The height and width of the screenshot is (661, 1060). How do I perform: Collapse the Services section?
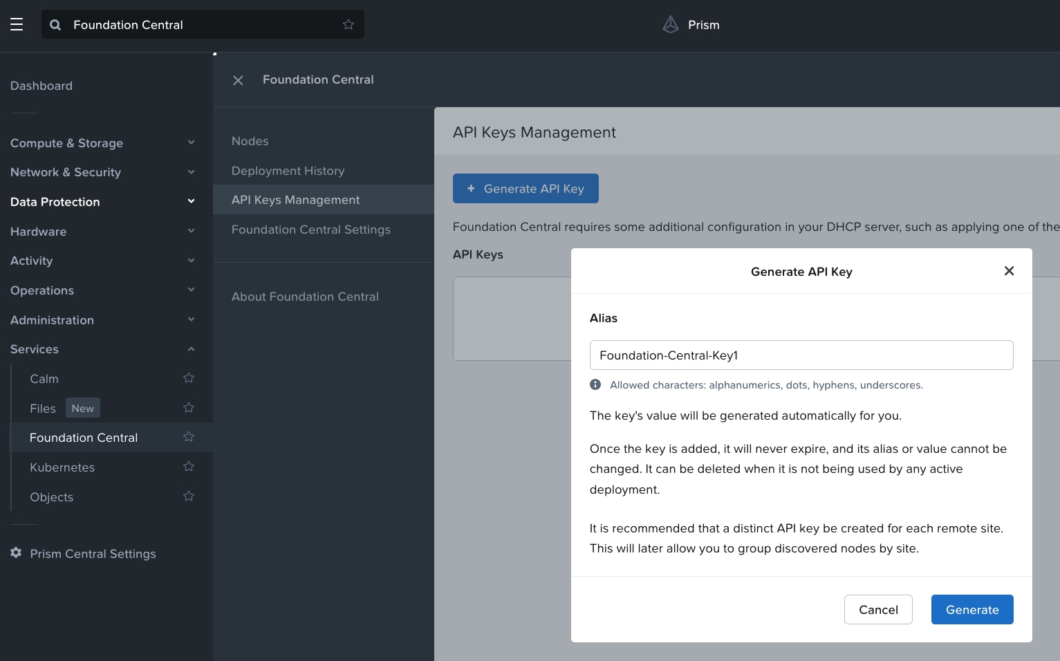(191, 349)
